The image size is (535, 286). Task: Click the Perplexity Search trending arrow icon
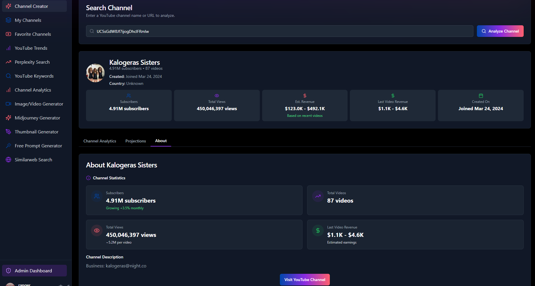8,62
